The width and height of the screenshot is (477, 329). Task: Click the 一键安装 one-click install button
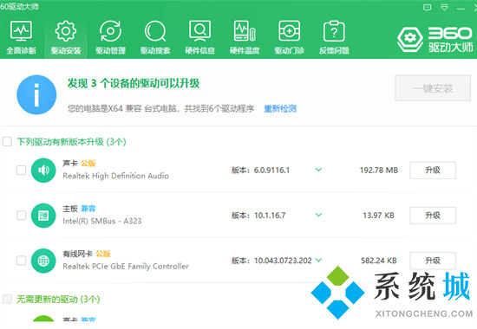[433, 88]
